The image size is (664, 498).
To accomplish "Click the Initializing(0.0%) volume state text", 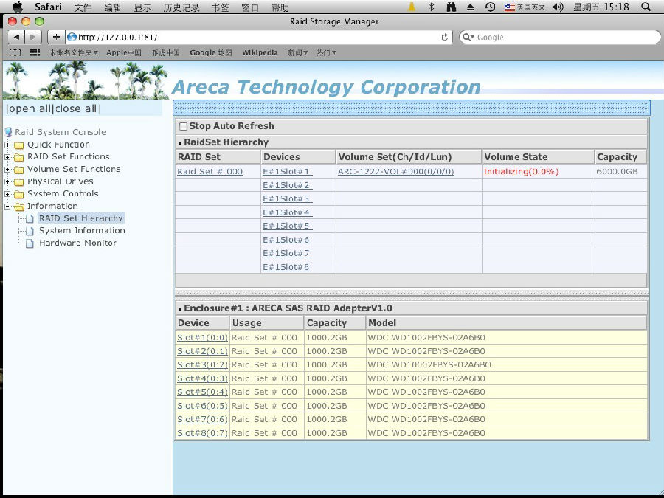I will pyautogui.click(x=522, y=171).
